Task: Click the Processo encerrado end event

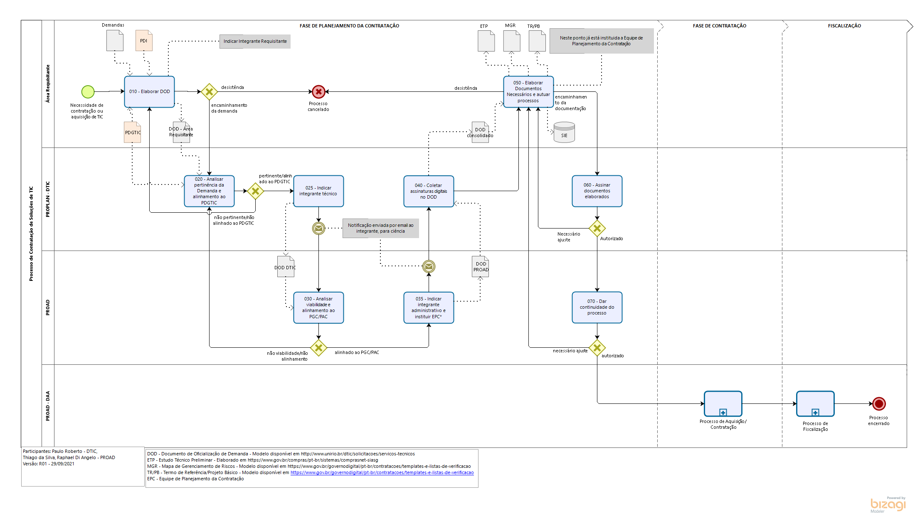Action: point(878,403)
